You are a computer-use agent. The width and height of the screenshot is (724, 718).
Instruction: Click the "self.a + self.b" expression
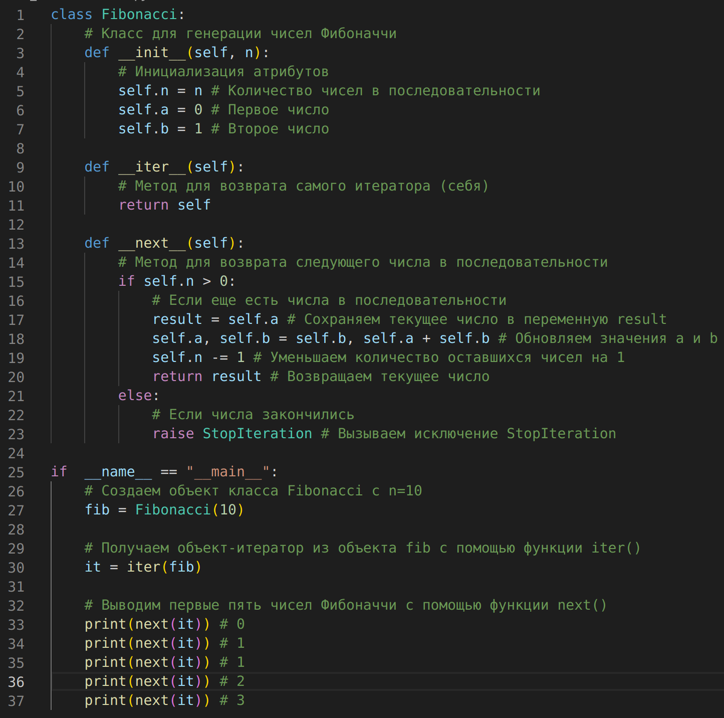point(427,338)
